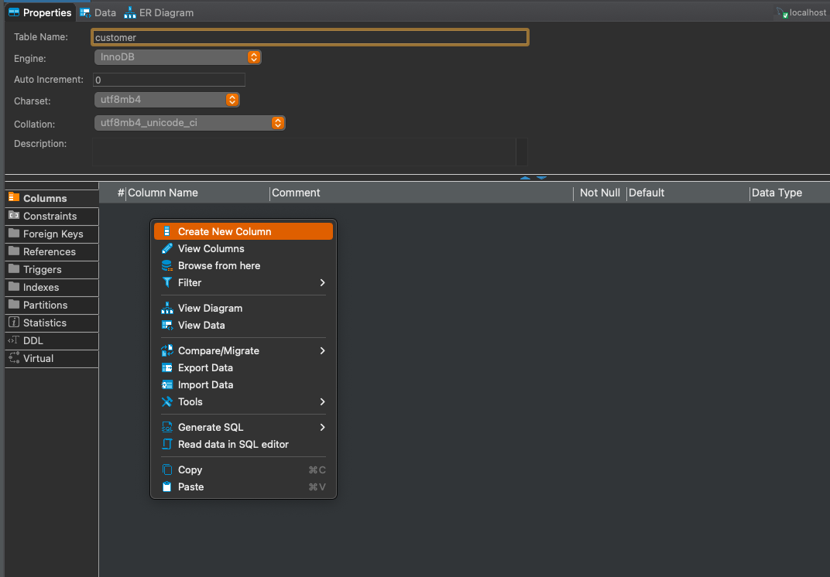View the Triggers panel

coord(39,269)
